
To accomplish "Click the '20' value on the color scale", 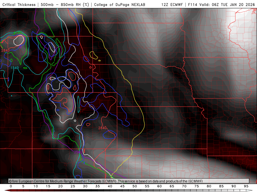I will [60, 186].
